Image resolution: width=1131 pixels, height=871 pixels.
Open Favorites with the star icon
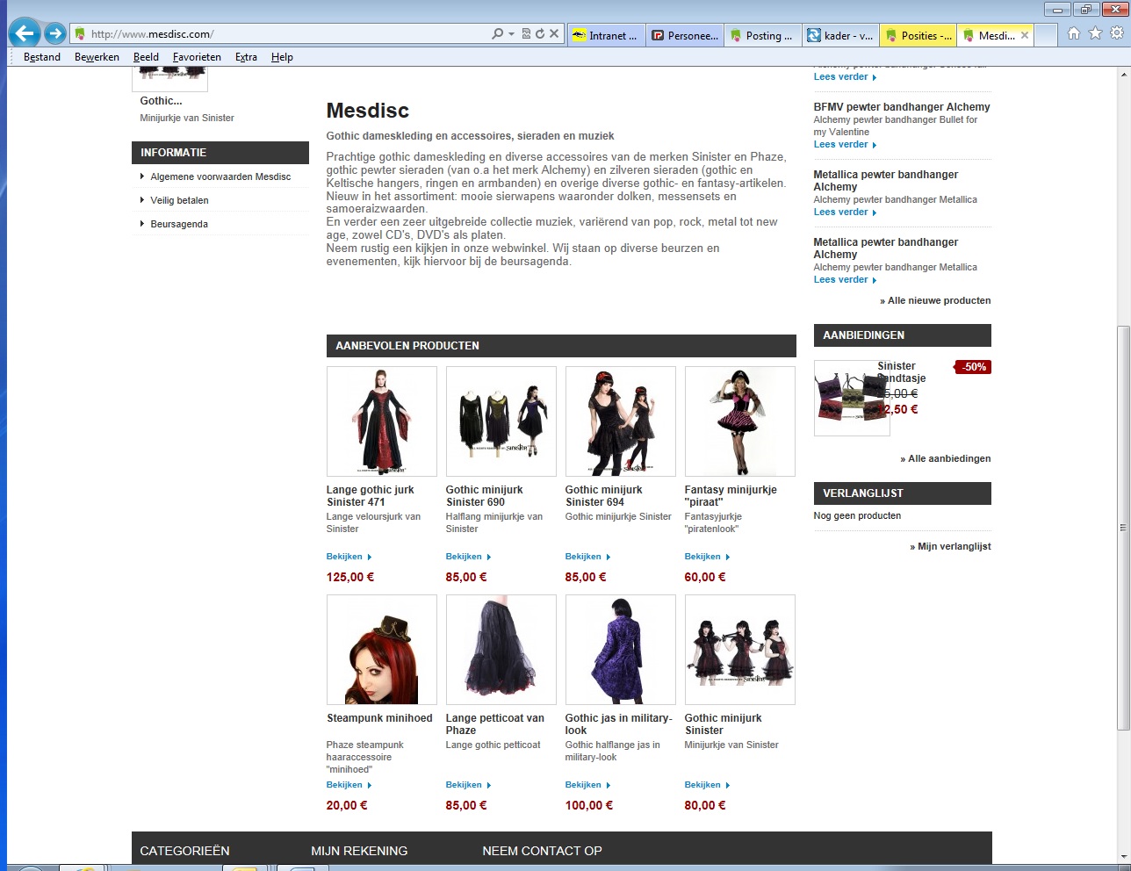[1095, 33]
